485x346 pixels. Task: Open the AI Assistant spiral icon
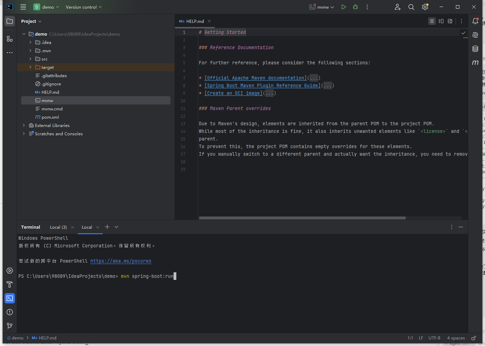[x=475, y=35]
